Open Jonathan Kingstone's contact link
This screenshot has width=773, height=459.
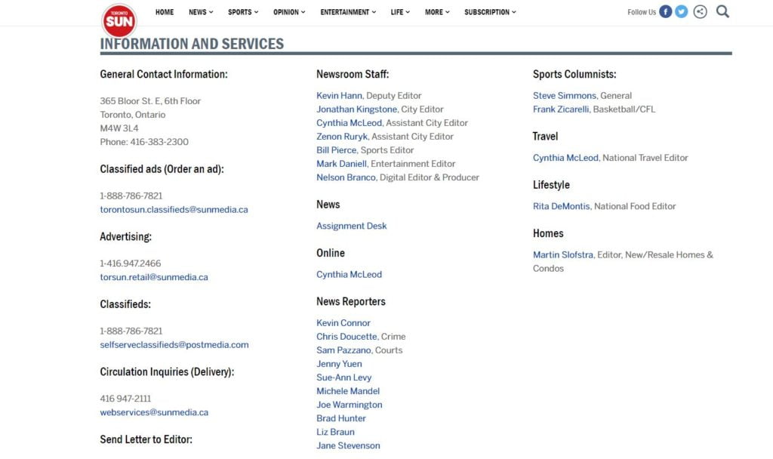point(356,109)
